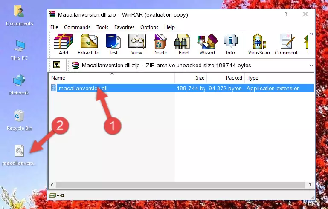The image size is (328, 209).
Task: Click the Extract To toolbar icon
Action: pos(88,44)
